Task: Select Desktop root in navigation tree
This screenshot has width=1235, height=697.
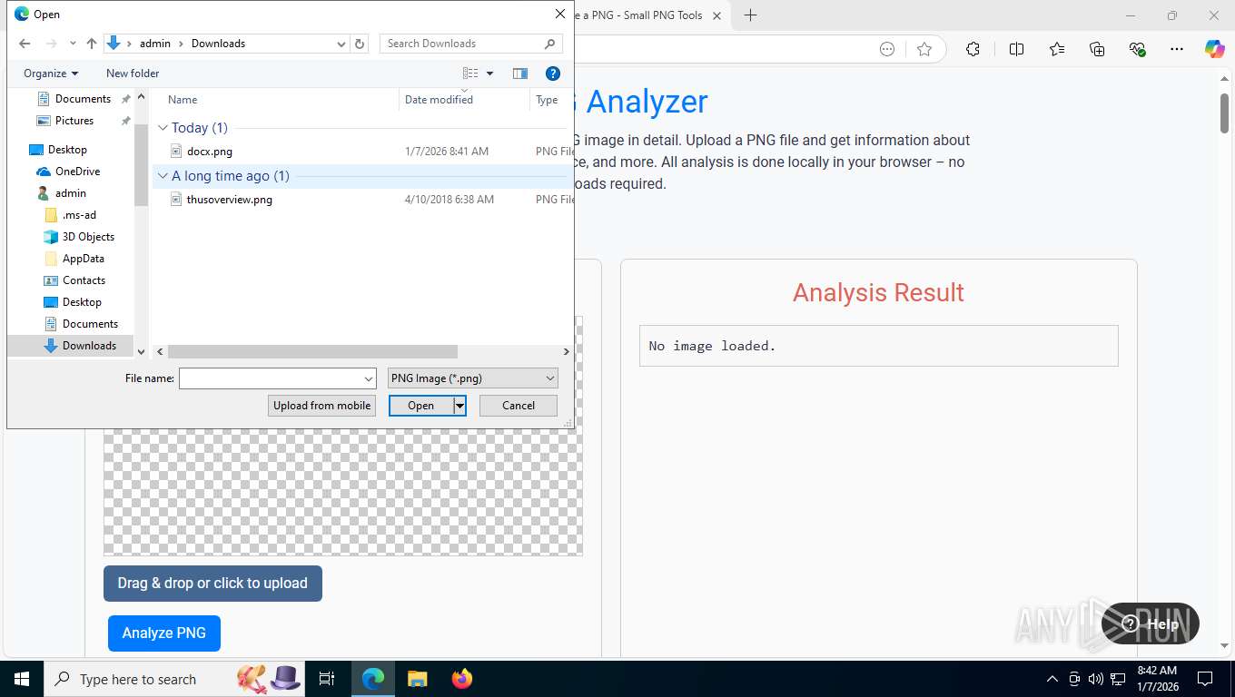Action: pyautogui.click(x=67, y=150)
